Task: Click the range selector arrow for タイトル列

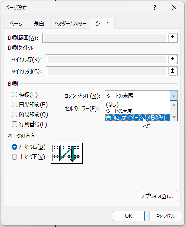Action: 173,71
